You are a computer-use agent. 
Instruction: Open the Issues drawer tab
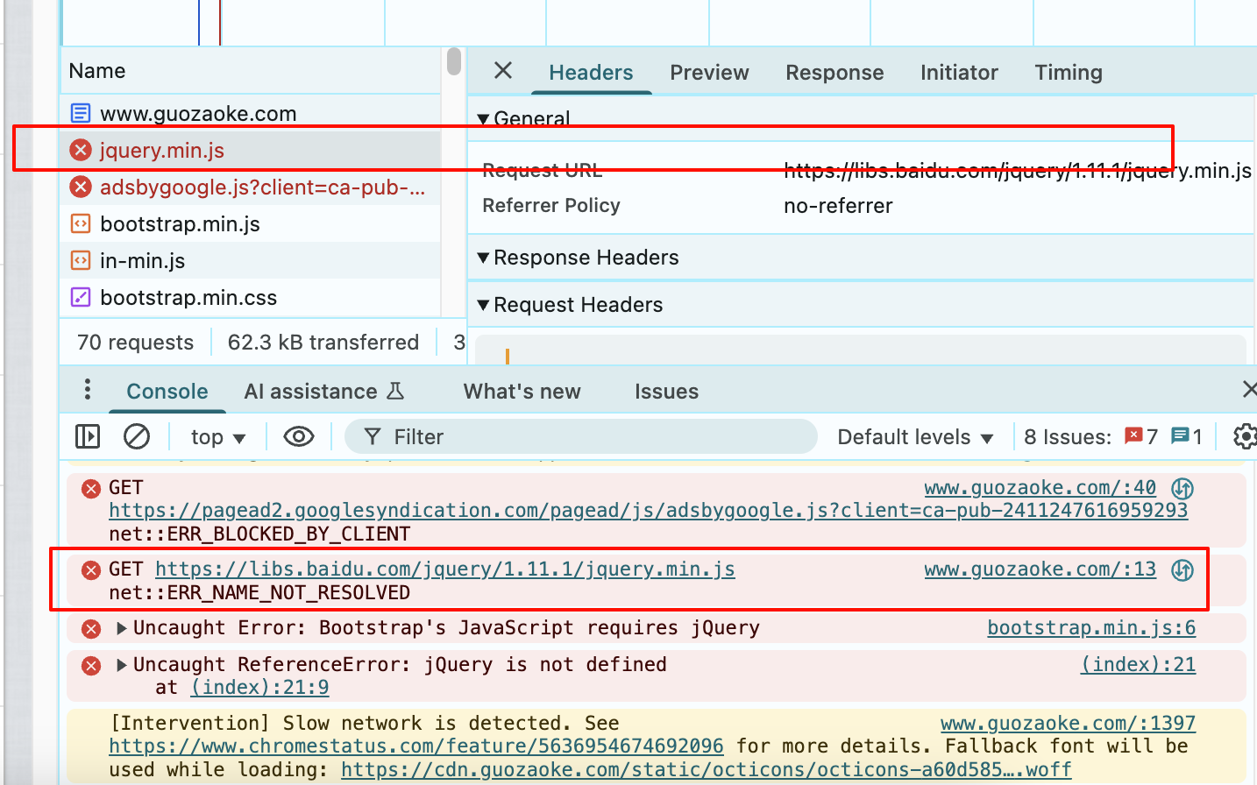coord(667,392)
